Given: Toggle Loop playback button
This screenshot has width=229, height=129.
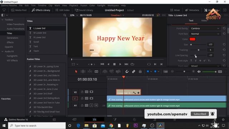Looking at the screenshot, I should tap(132, 64).
